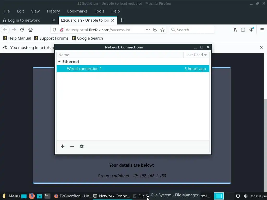The width and height of the screenshot is (267, 200).
Task: Click the Firefox forward arrow
Action: (x=14, y=30)
